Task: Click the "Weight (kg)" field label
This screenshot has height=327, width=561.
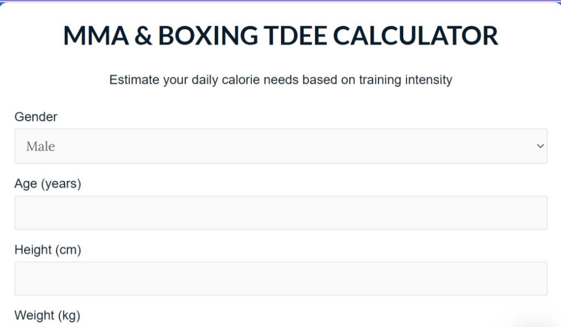Action: [x=47, y=315]
